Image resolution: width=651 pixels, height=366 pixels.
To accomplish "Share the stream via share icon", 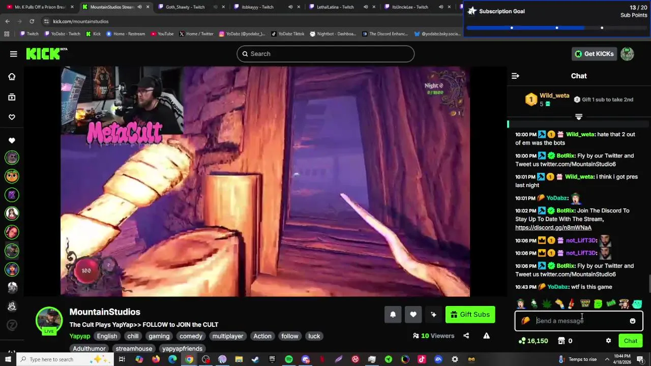I will click(x=466, y=335).
